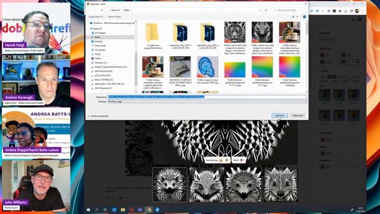
Task: Click the browser profile avatar icon
Action: coord(357,11)
